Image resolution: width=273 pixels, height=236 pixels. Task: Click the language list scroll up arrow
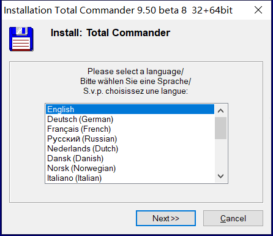[220, 111]
